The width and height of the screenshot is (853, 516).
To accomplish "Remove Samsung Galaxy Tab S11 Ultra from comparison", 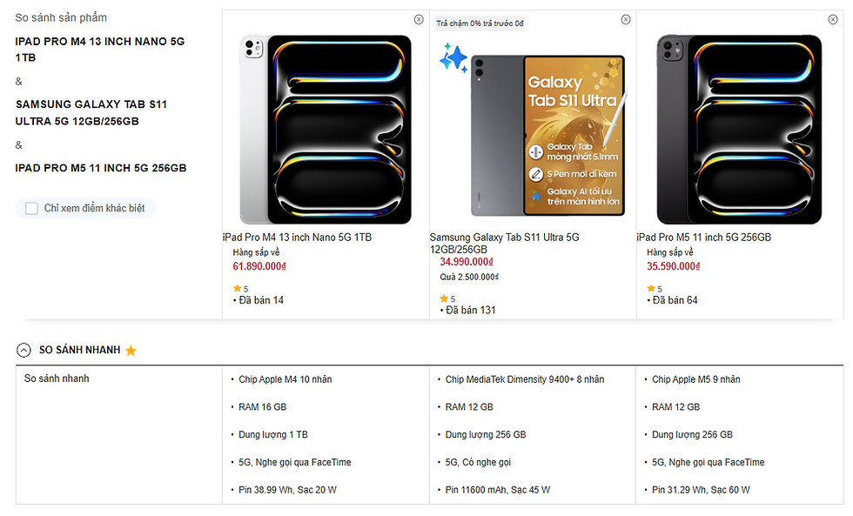I will point(626,20).
